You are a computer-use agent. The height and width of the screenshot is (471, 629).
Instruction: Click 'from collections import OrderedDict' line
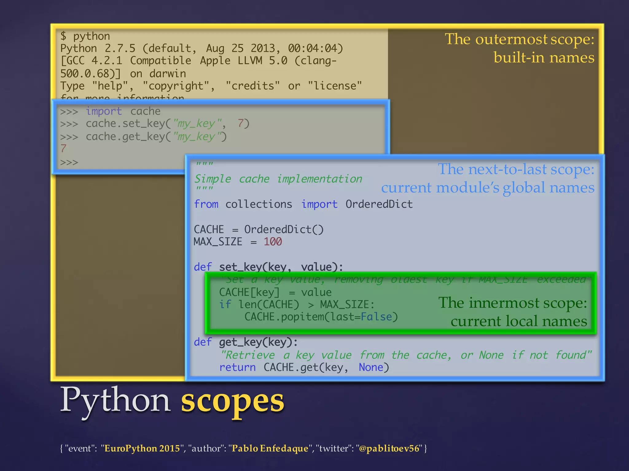(x=303, y=204)
